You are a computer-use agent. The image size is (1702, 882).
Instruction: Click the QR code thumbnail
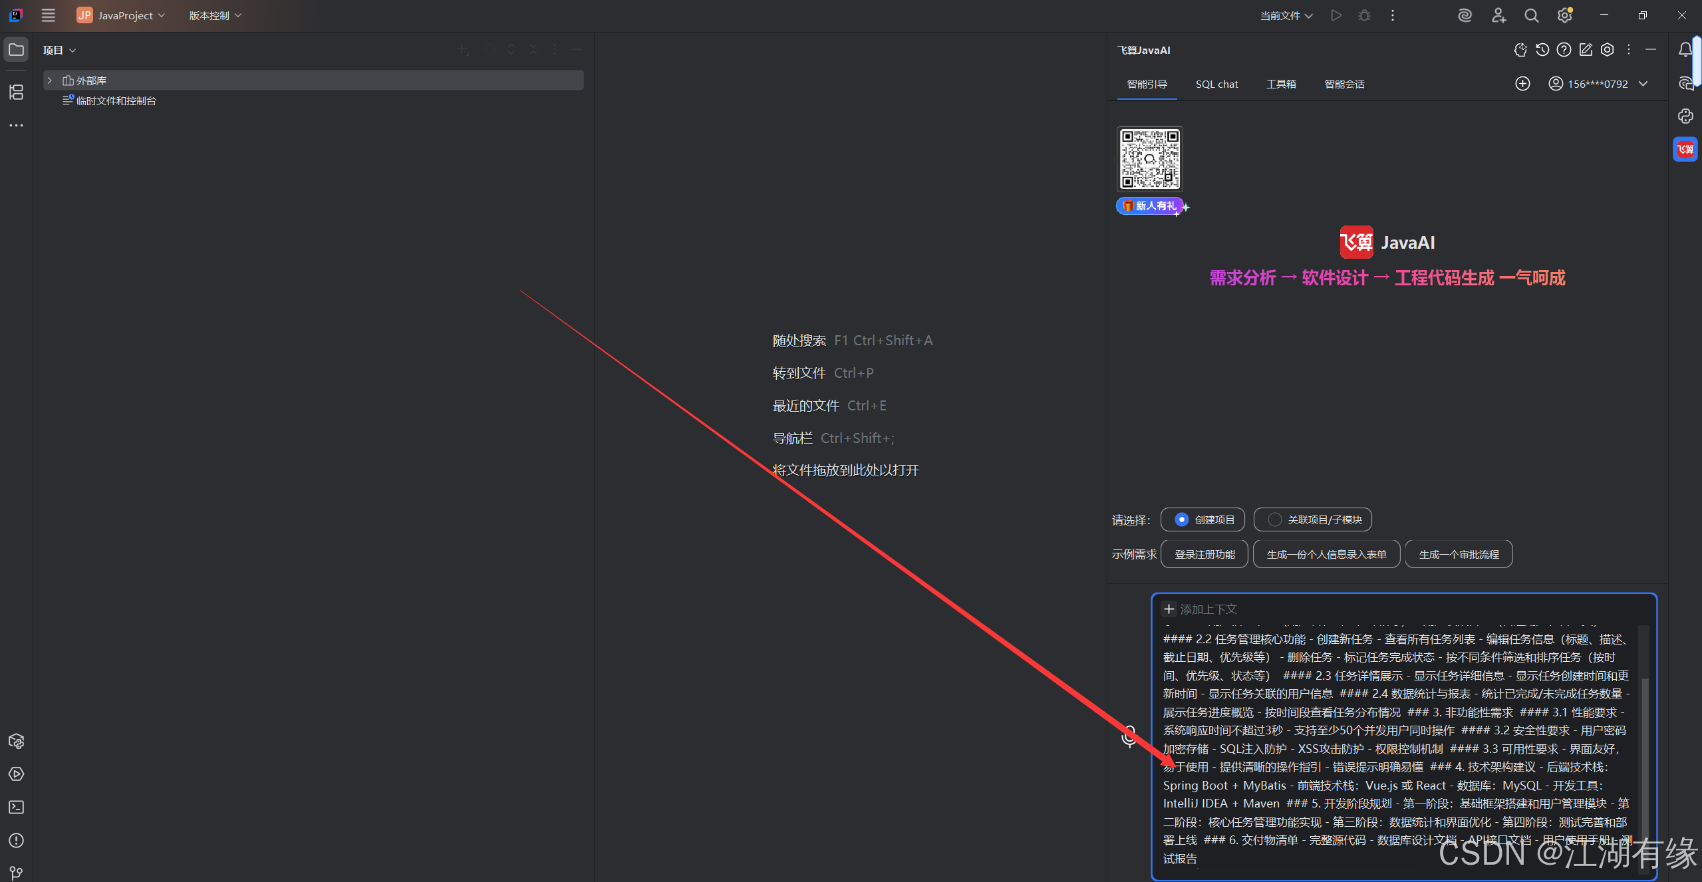point(1150,159)
